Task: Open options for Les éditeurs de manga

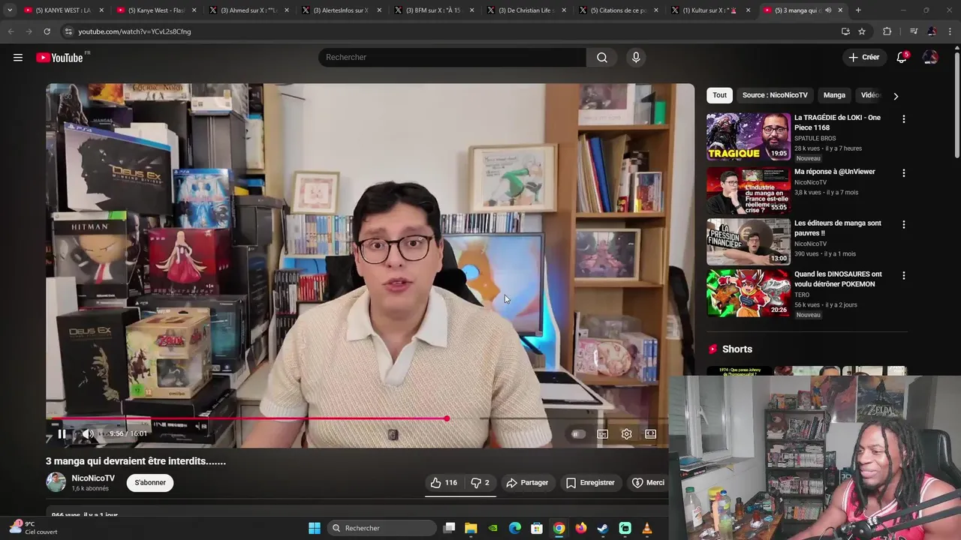Action: tap(903, 224)
